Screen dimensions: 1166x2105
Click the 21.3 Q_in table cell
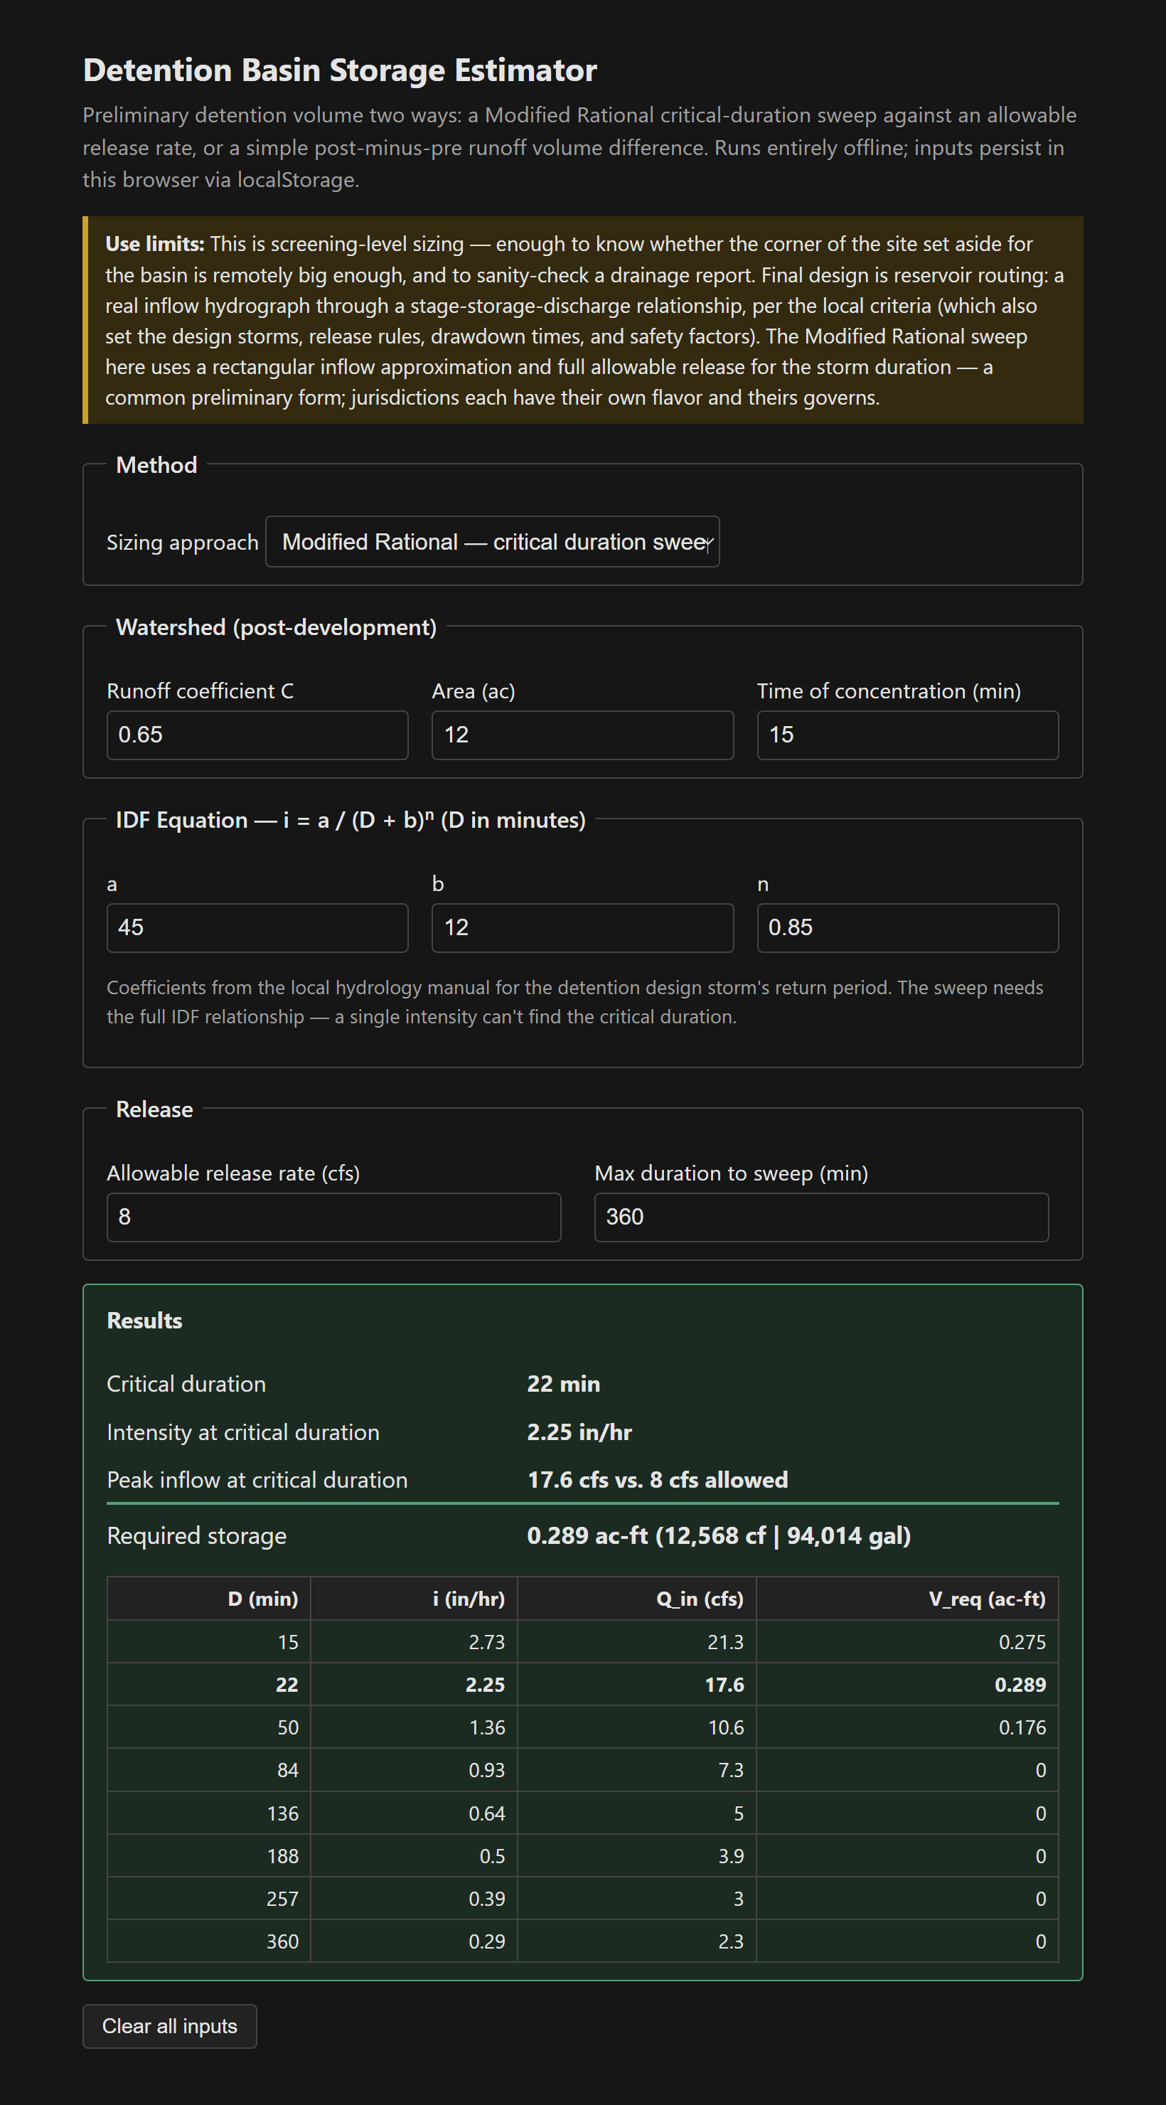click(x=636, y=1641)
